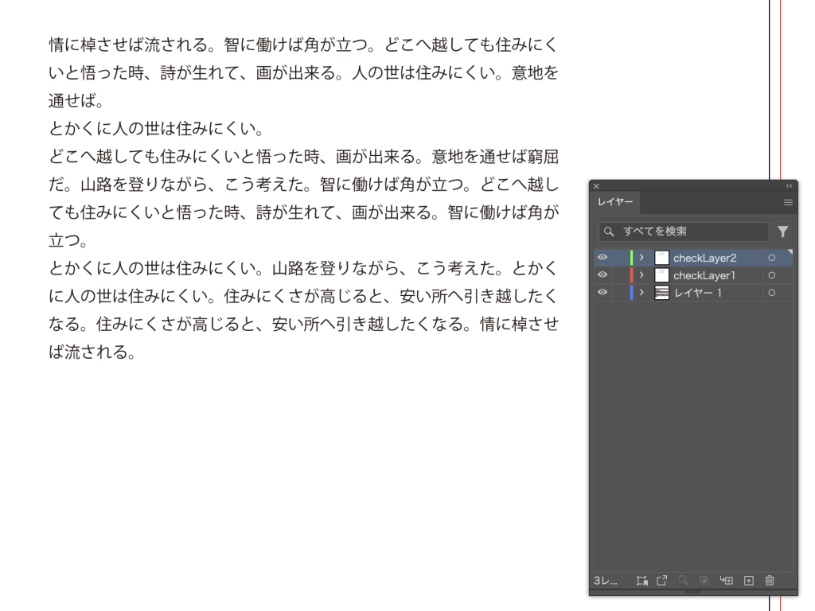Click Make/Release Clipping Mask icon
The height and width of the screenshot is (611, 815).
(x=704, y=581)
